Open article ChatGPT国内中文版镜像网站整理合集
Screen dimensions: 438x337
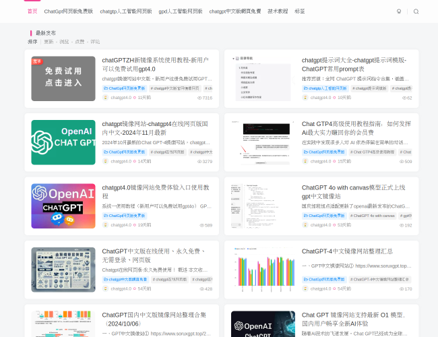[x=154, y=319]
